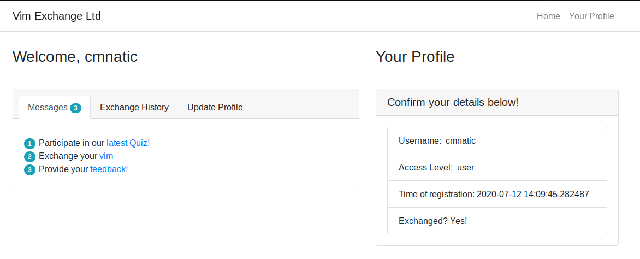Viewport: 640px width, 259px height.
Task: Click the Messages count badge 3
Action: (75, 108)
